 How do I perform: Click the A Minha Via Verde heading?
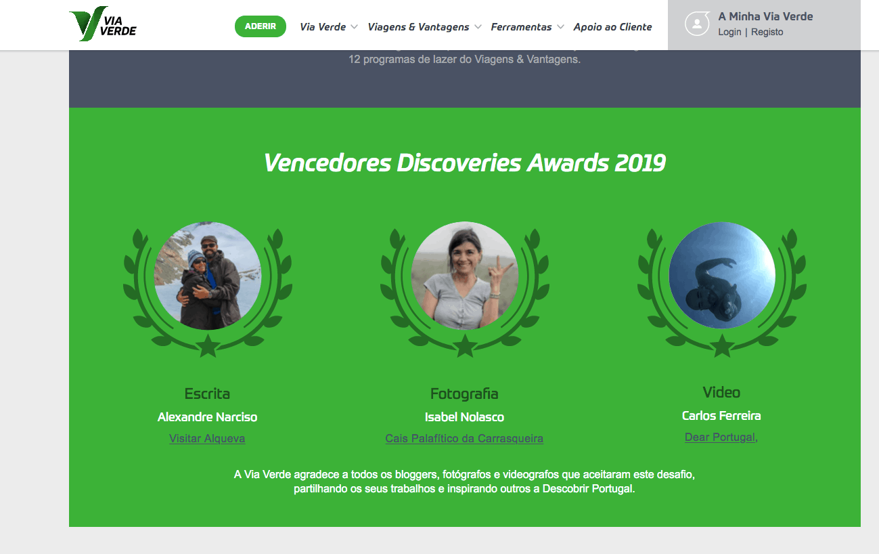click(765, 16)
